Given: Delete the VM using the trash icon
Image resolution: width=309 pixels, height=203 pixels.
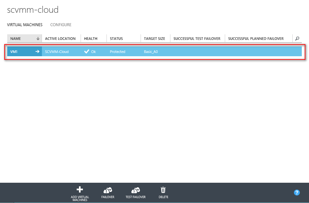Looking at the screenshot, I should (x=163, y=190).
